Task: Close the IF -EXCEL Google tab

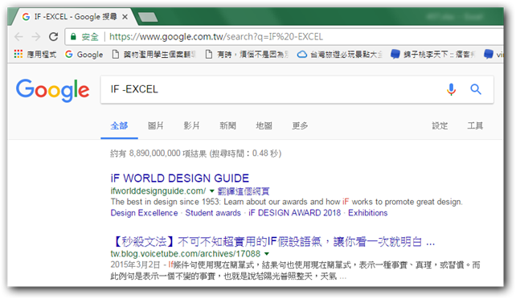Action: (125, 17)
